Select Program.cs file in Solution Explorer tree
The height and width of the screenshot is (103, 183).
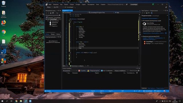pos(54,26)
